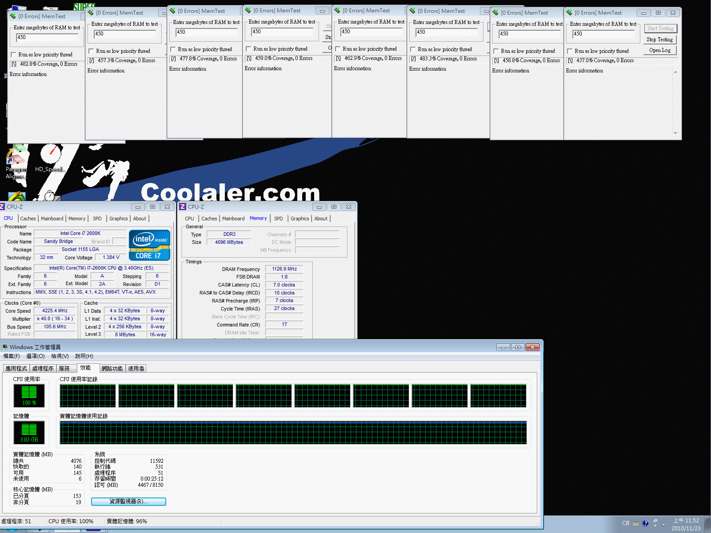The image size is (711, 533).
Task: Switch to the 處理程序 tab in Task Manager
Action: [43, 369]
